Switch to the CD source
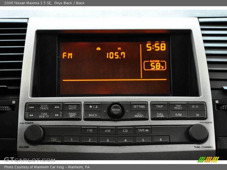This screenshot has height=170, width=227. click(125, 131)
